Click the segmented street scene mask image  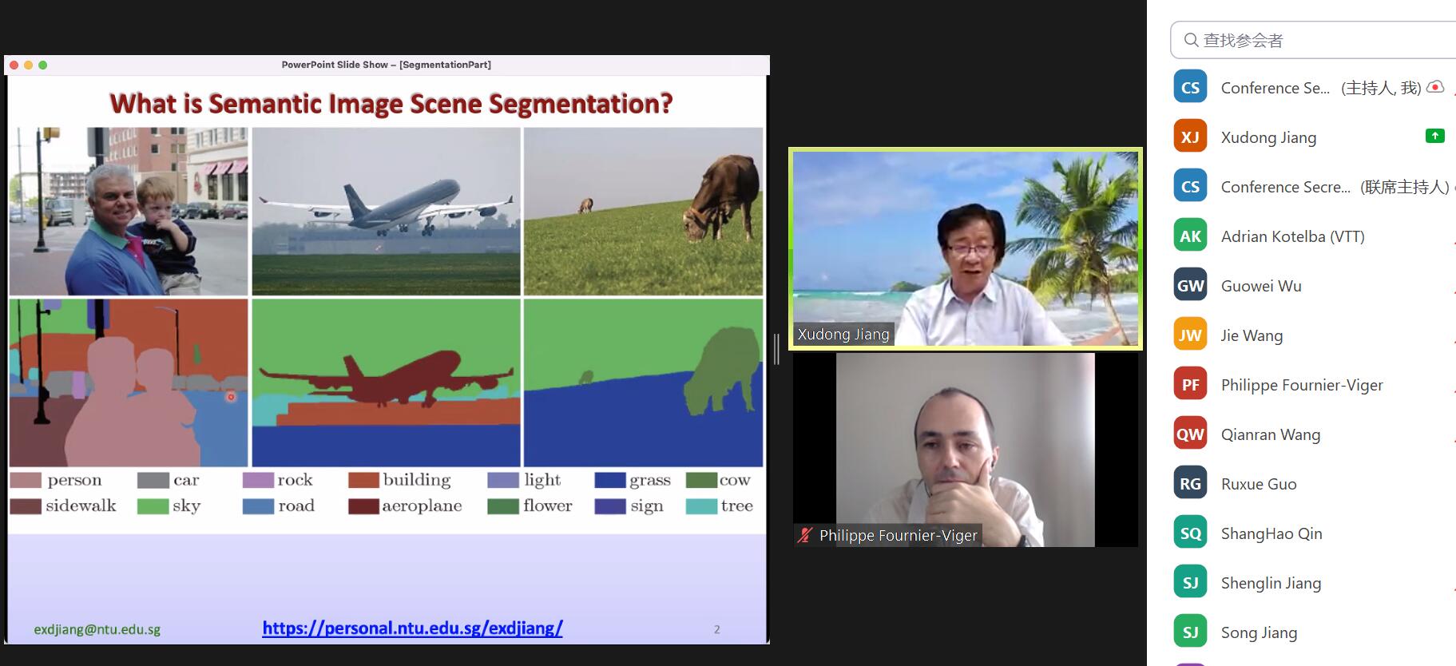pyautogui.click(x=129, y=383)
